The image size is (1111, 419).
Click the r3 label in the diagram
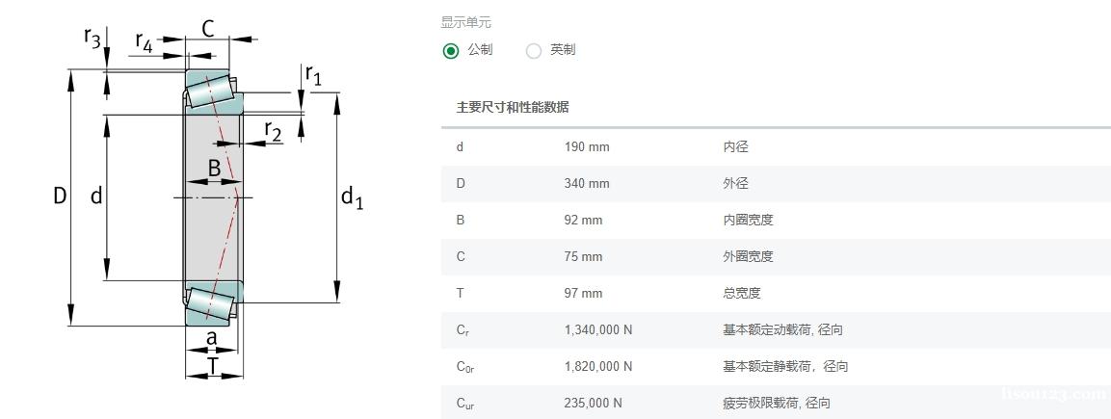point(92,39)
